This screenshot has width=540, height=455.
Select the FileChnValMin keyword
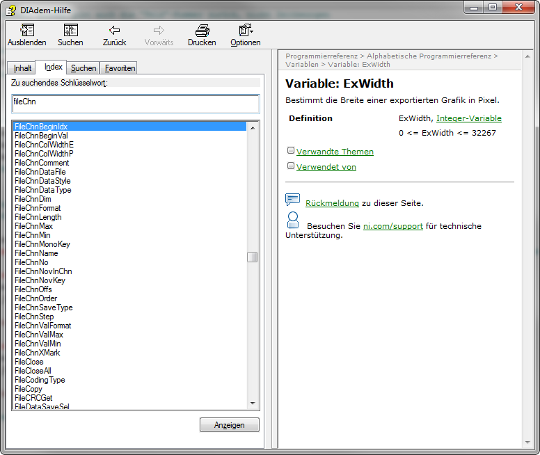(38, 344)
